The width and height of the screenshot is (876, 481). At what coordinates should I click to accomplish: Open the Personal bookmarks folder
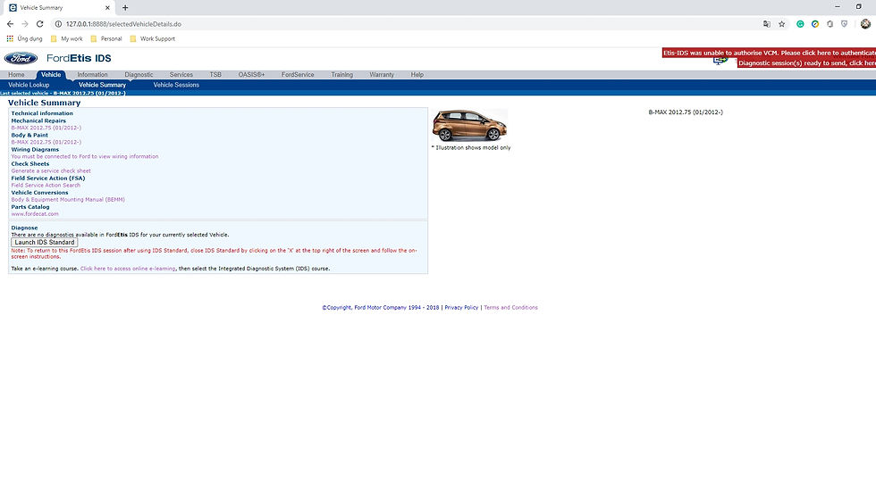[106, 39]
